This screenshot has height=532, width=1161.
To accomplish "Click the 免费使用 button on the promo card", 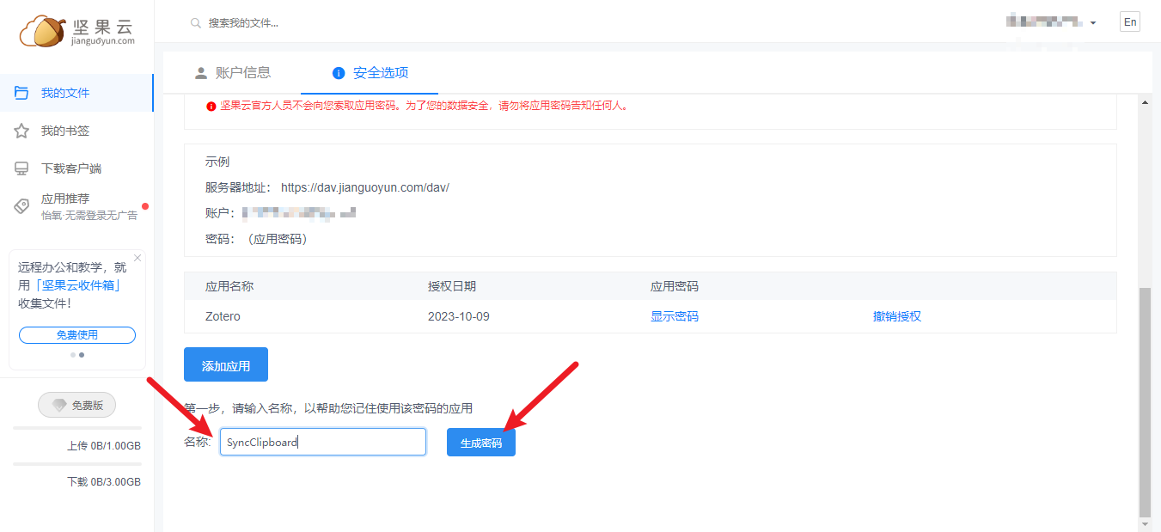I will pos(76,334).
